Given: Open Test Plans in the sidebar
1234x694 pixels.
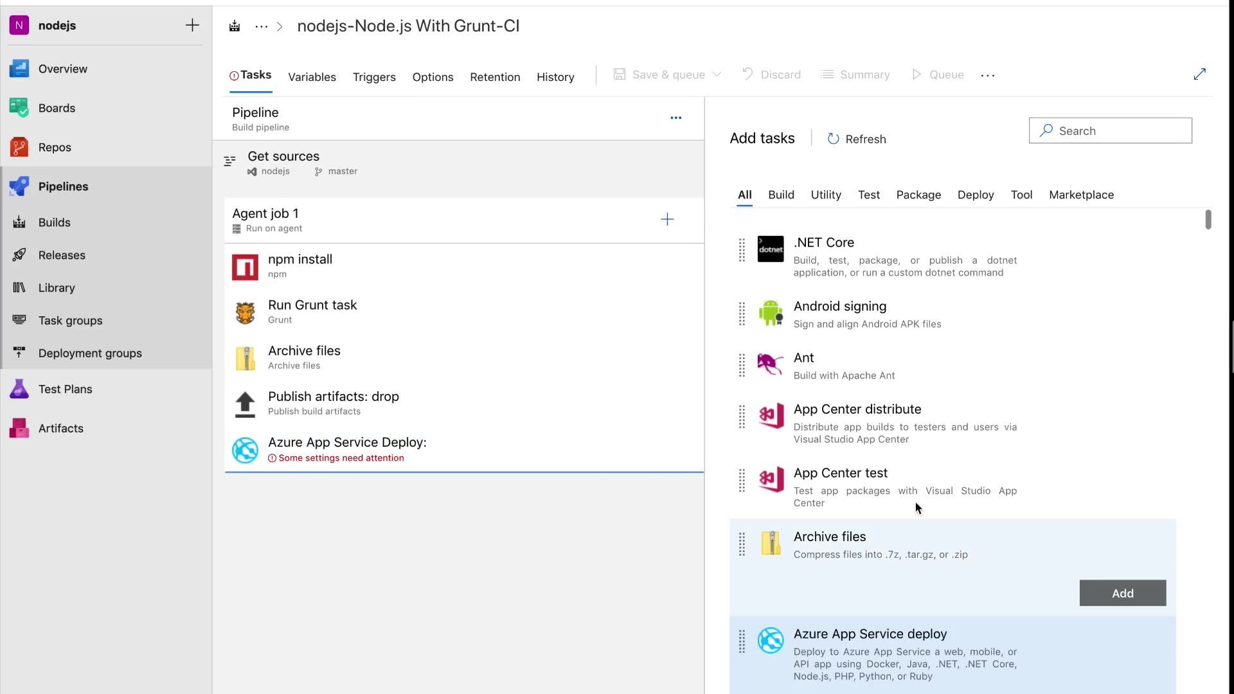Looking at the screenshot, I should [x=65, y=389].
